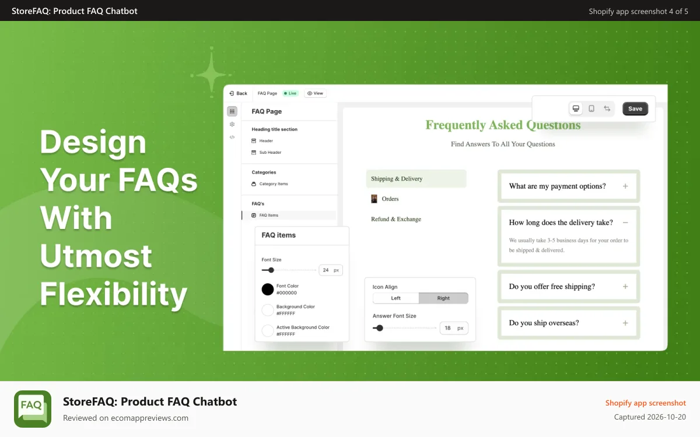This screenshot has height=437, width=700.
Task: Select FAQ Items in the sidebar
Action: coord(289,216)
